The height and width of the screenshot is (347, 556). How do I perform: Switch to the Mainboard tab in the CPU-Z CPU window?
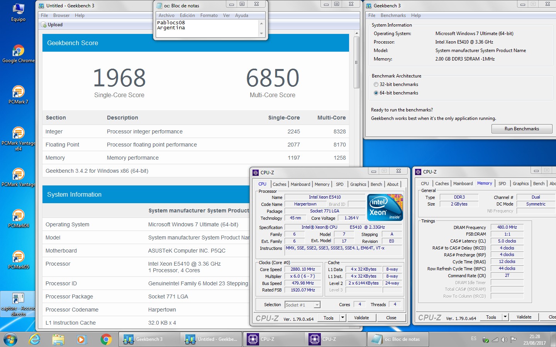pos(300,184)
